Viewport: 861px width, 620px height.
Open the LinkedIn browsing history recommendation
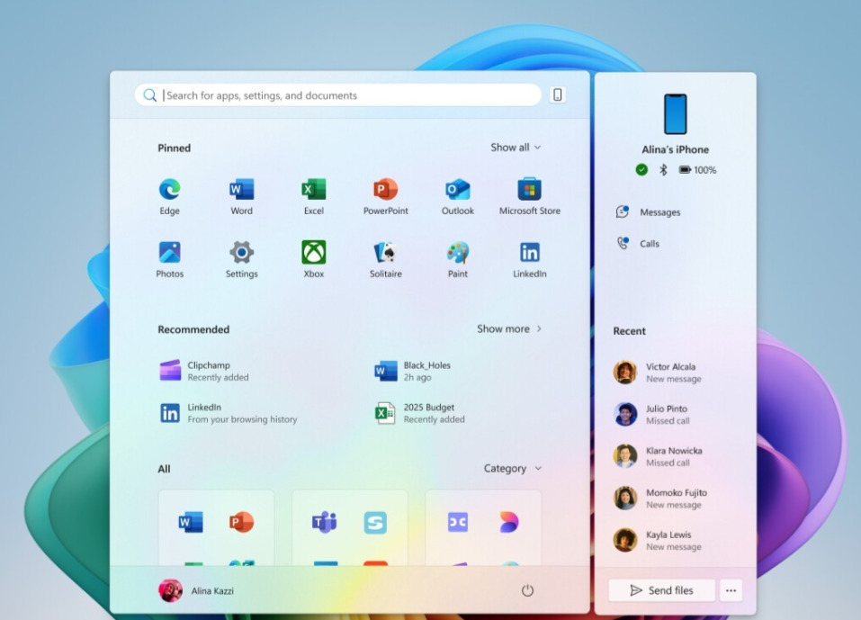(229, 413)
